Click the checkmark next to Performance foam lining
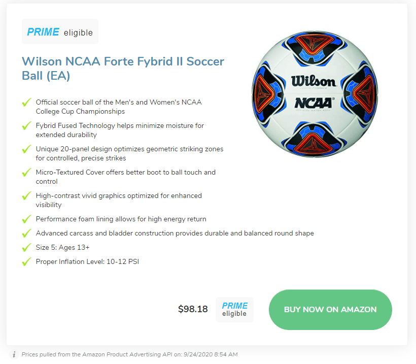 [x=26, y=219]
